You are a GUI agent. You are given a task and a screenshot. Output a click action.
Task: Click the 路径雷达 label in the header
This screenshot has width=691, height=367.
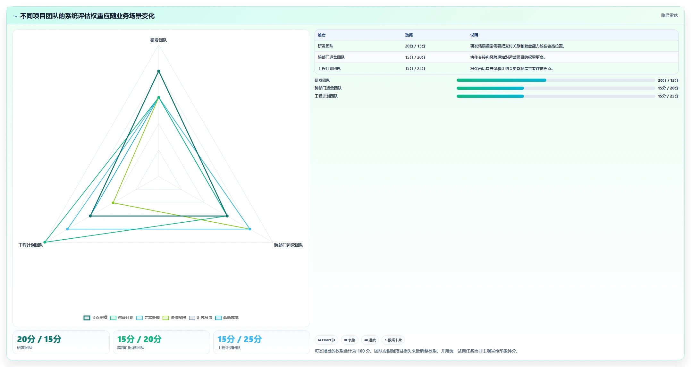click(669, 15)
